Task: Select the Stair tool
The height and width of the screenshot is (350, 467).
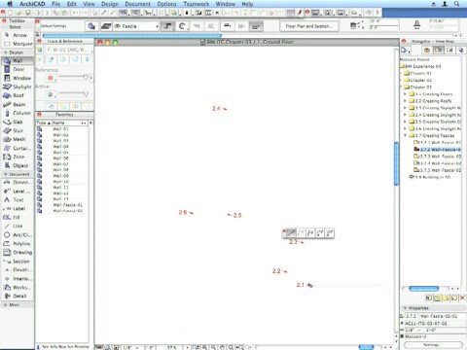Action: pyautogui.click(x=17, y=130)
